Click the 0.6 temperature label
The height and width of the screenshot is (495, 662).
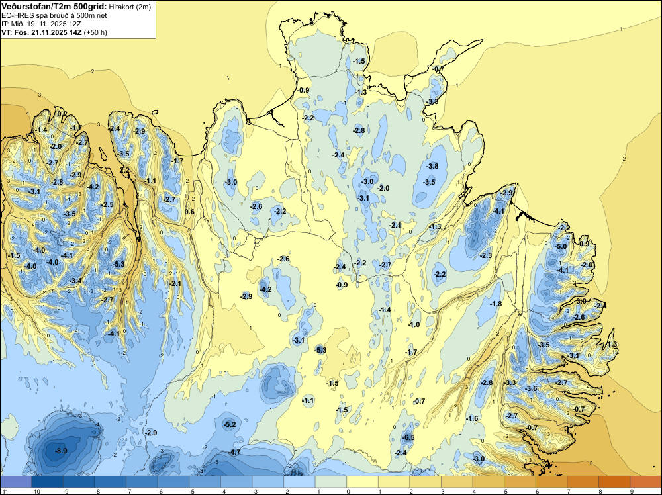pyautogui.click(x=190, y=212)
